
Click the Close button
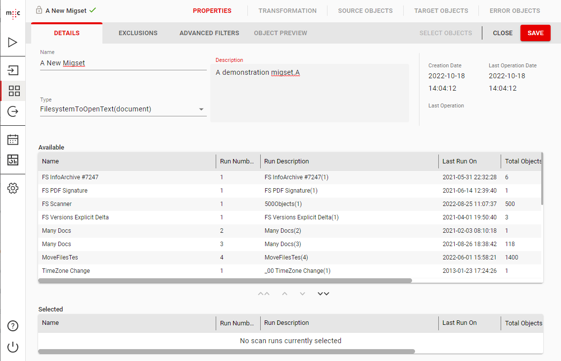coord(503,33)
